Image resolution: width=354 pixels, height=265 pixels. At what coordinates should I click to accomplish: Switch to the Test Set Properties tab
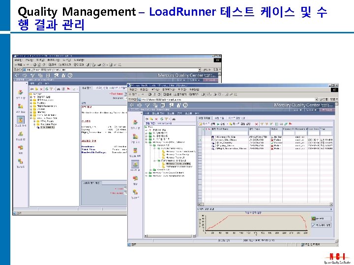236,118
